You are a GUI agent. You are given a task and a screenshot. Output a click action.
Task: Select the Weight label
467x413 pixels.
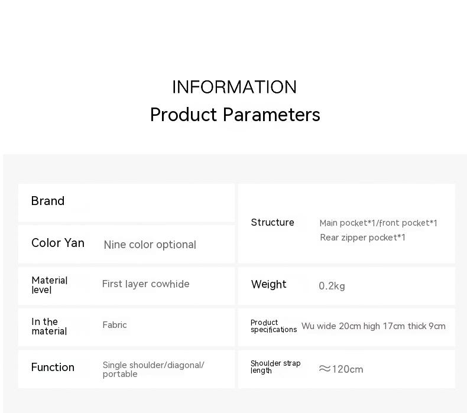tap(268, 284)
